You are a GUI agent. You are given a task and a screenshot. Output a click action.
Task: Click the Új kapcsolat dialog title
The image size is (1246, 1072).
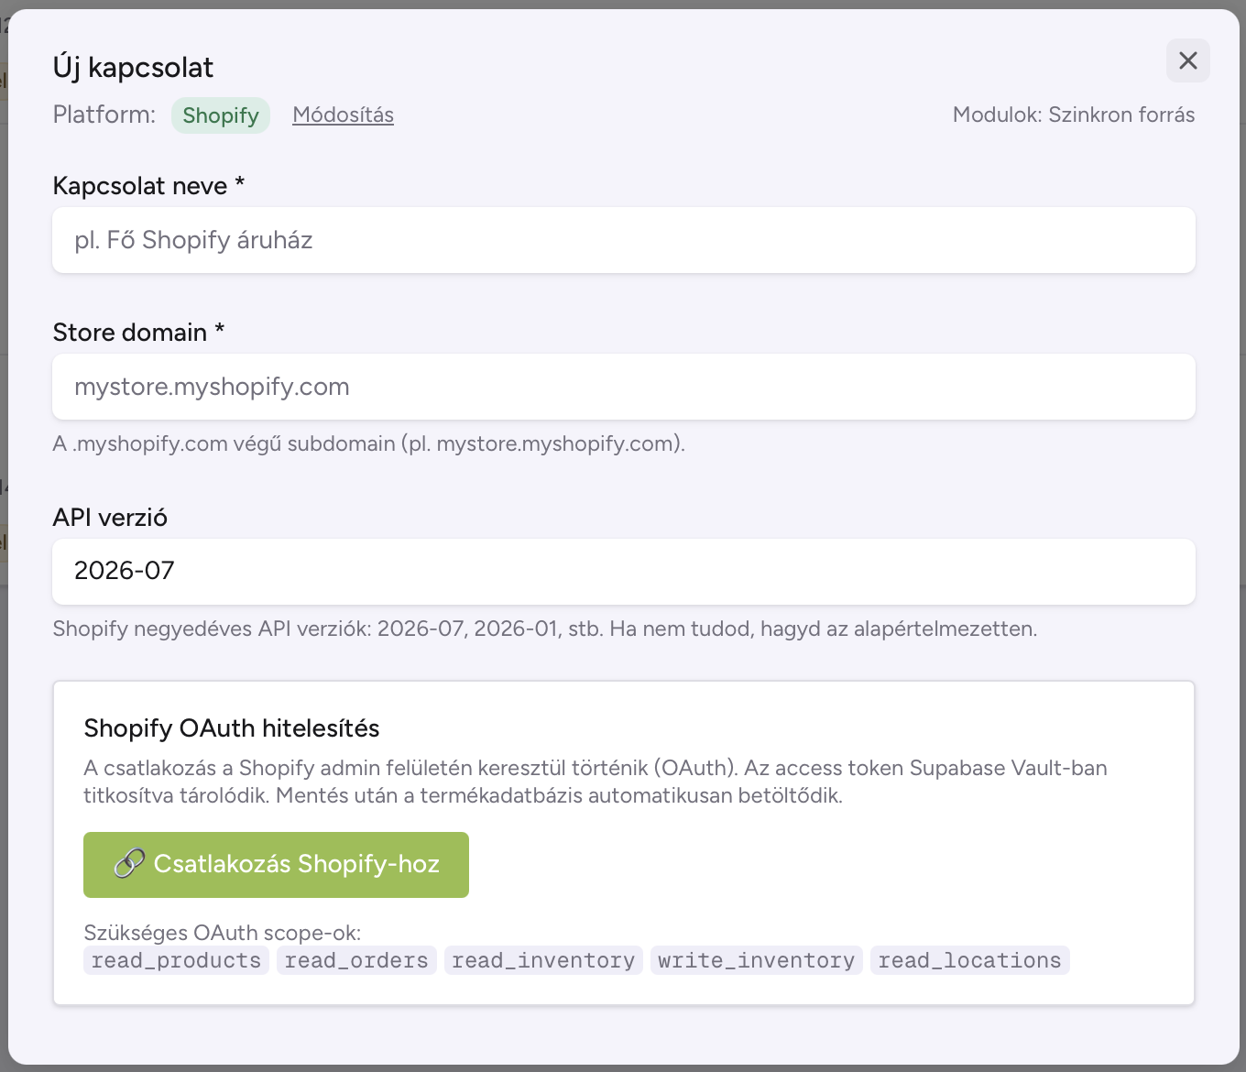point(133,67)
